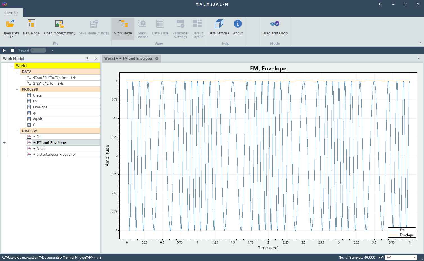Viewport: 424px width, 261px height.
Task: Click the FM legend entry
Action: 402,230
